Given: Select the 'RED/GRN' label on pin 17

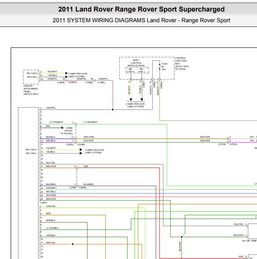Looking at the screenshot, I should point(51,166).
